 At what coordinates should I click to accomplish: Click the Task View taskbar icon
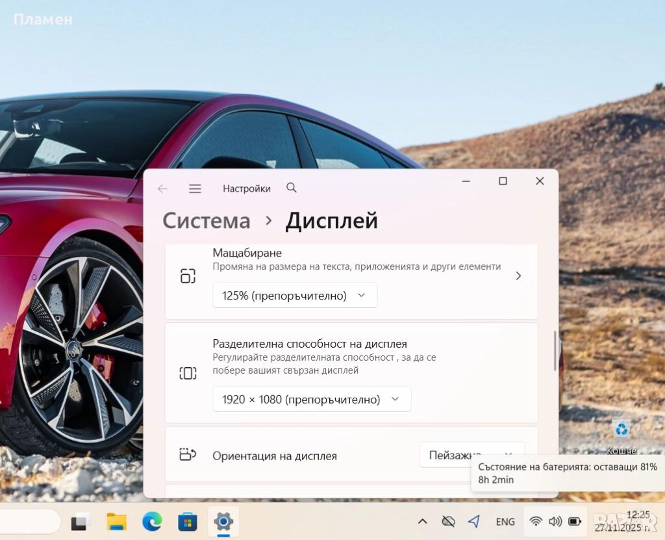[81, 521]
